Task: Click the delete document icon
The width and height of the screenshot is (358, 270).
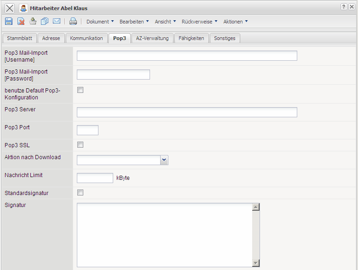Action: 21,21
